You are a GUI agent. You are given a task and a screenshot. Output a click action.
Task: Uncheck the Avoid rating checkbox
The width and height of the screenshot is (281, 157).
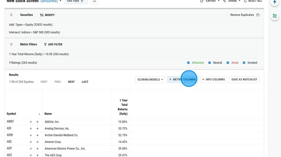click(x=228, y=63)
